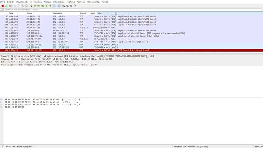Viewport: 263px width, 148px height.
Task: Open the Telefonía menu
Action: point(71,2)
